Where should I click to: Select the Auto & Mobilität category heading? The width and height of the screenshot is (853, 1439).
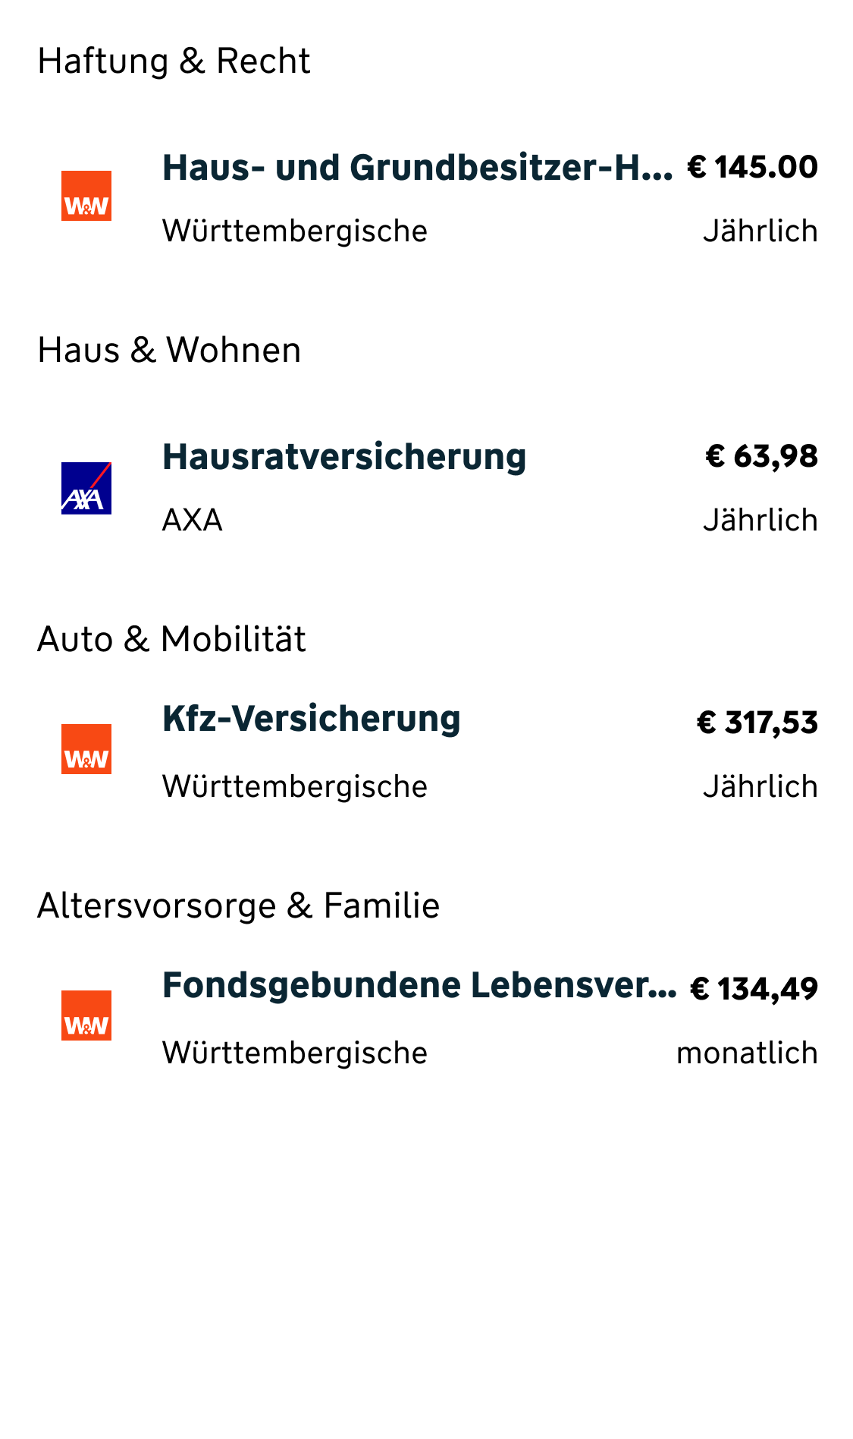pos(171,639)
